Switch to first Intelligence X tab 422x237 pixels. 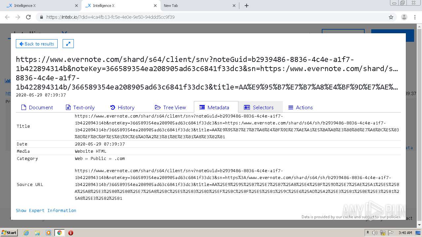pos(42,6)
